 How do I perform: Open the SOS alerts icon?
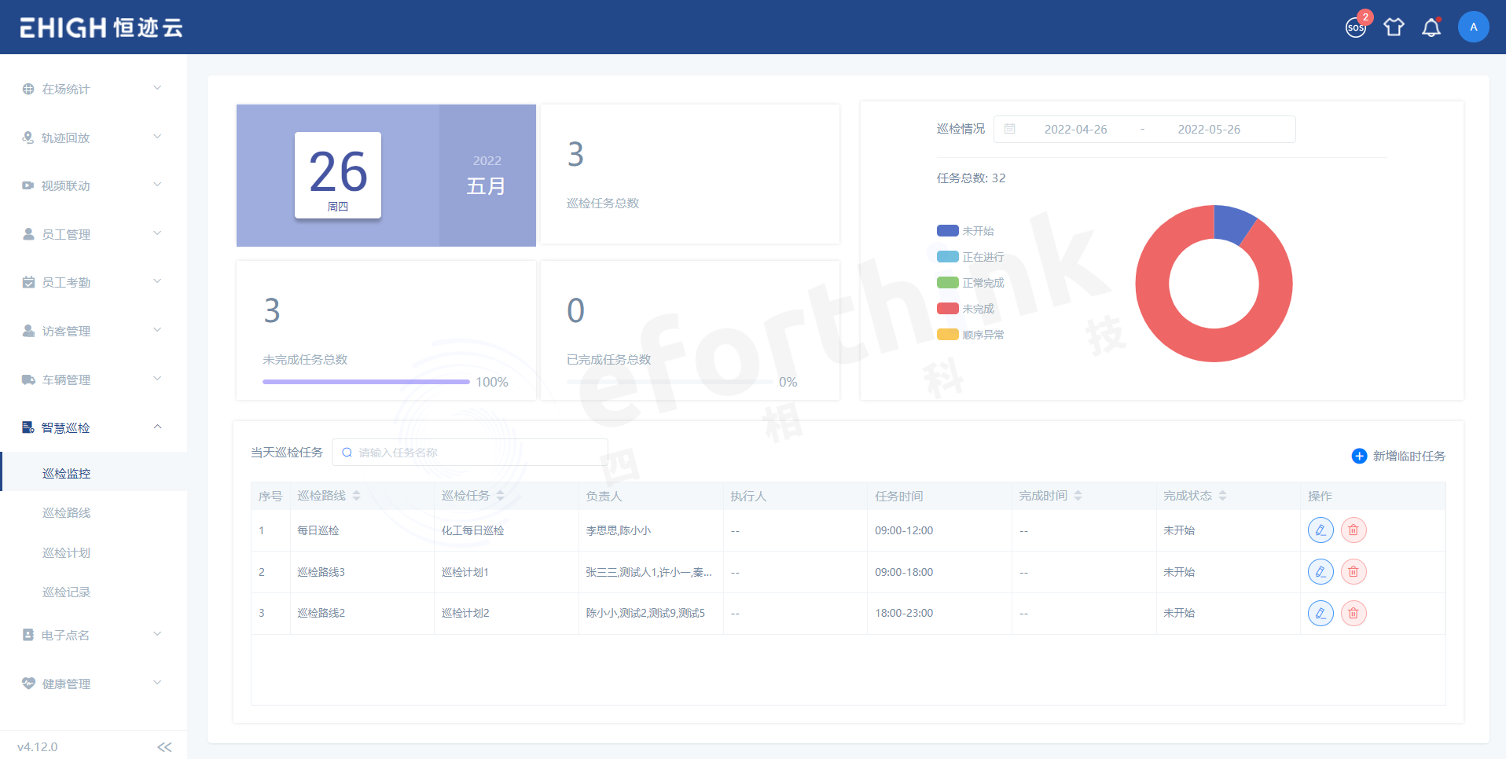[1355, 27]
